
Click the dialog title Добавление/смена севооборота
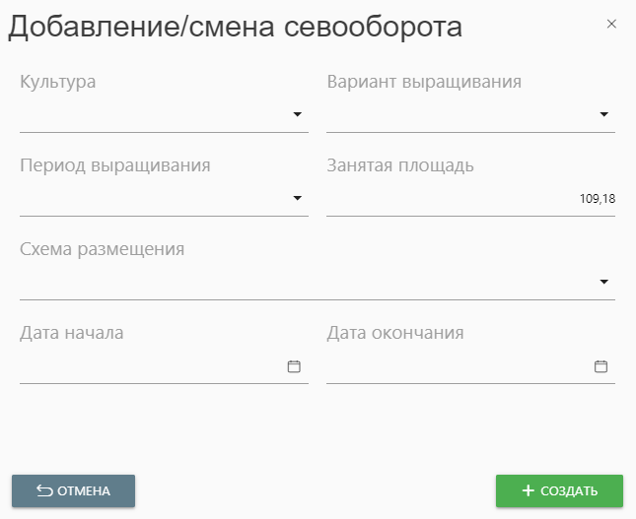236,27
